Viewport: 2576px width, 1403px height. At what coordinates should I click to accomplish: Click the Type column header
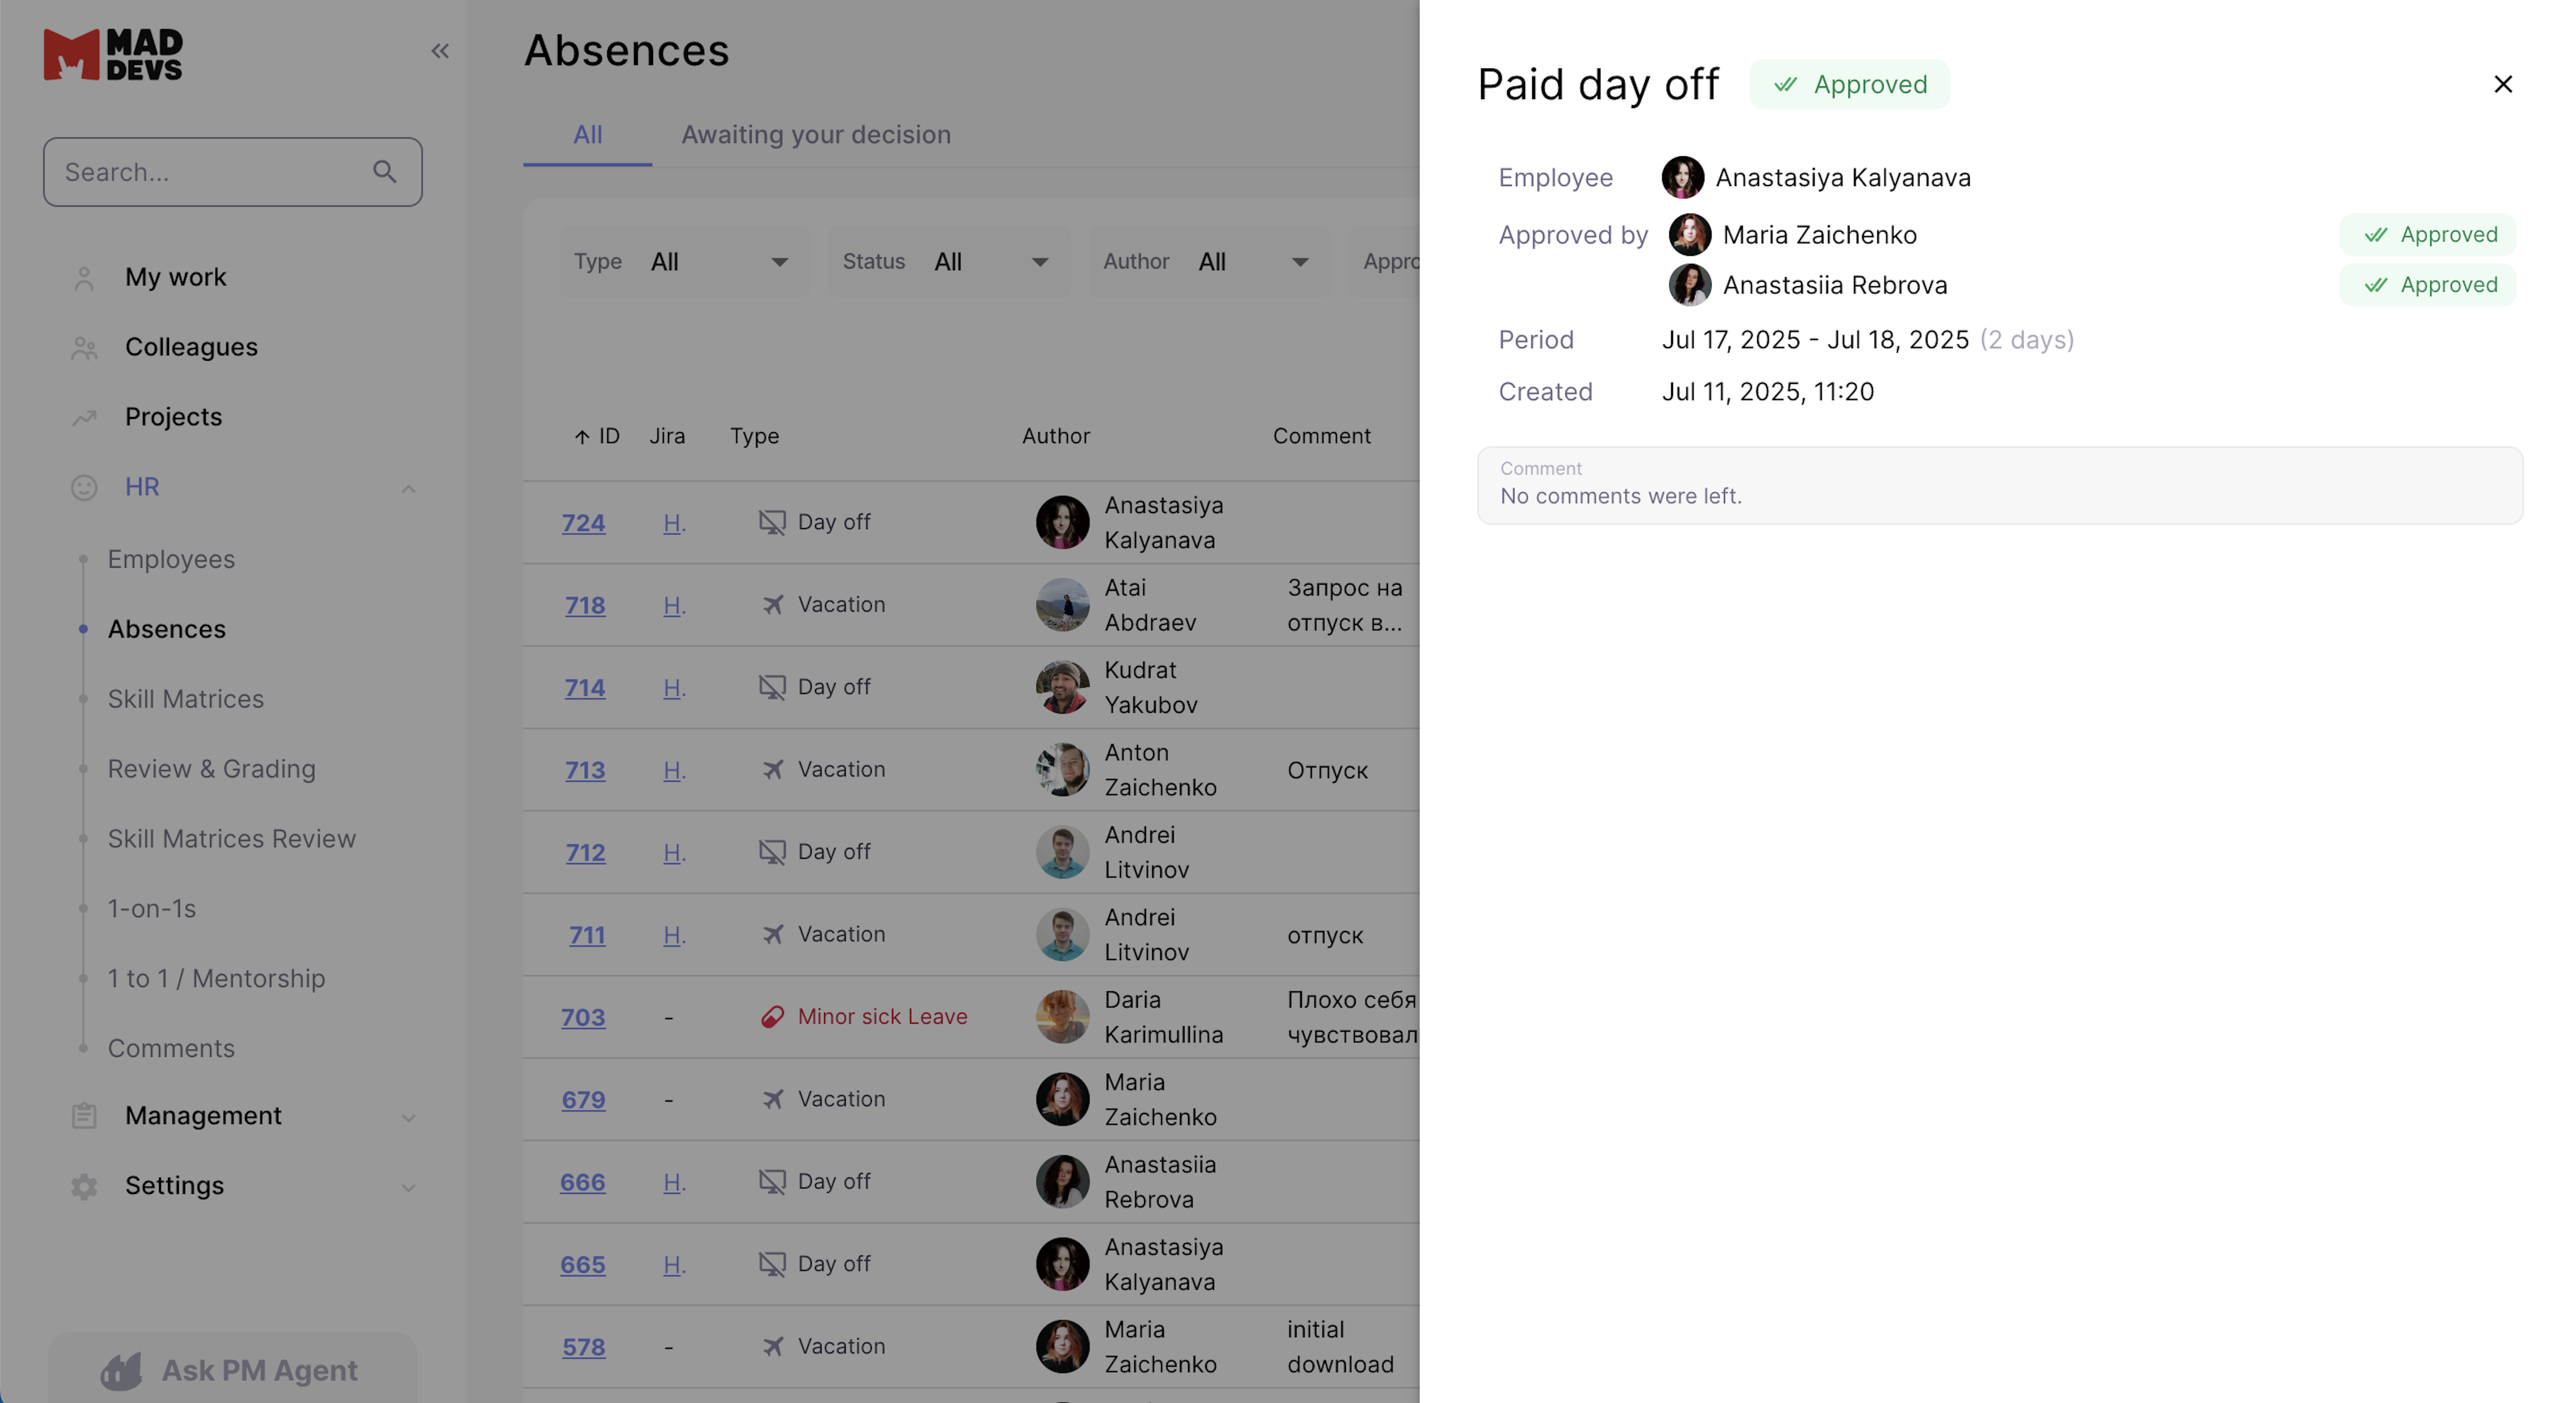pos(755,437)
